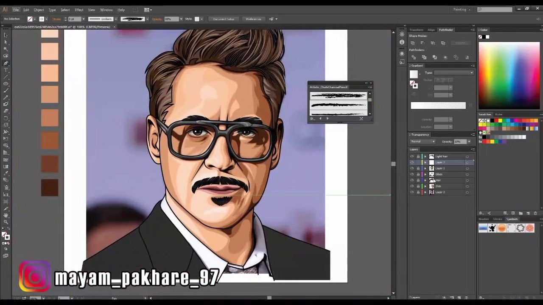The width and height of the screenshot is (543, 305).
Task: Unlock the Light hair layer
Action: pos(418,156)
